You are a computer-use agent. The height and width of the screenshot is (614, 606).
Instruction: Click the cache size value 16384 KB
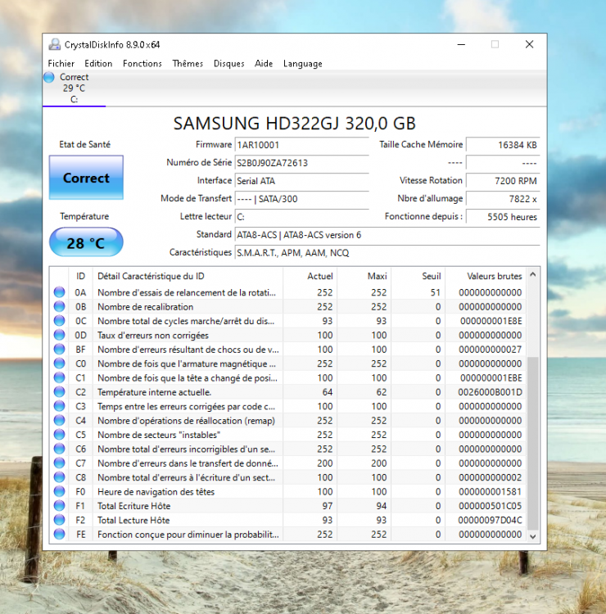click(503, 145)
